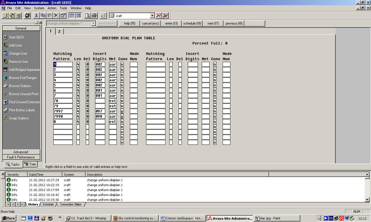Click the Browse Stations icon
Viewport: 371px width, 222px height.
(x=6, y=86)
